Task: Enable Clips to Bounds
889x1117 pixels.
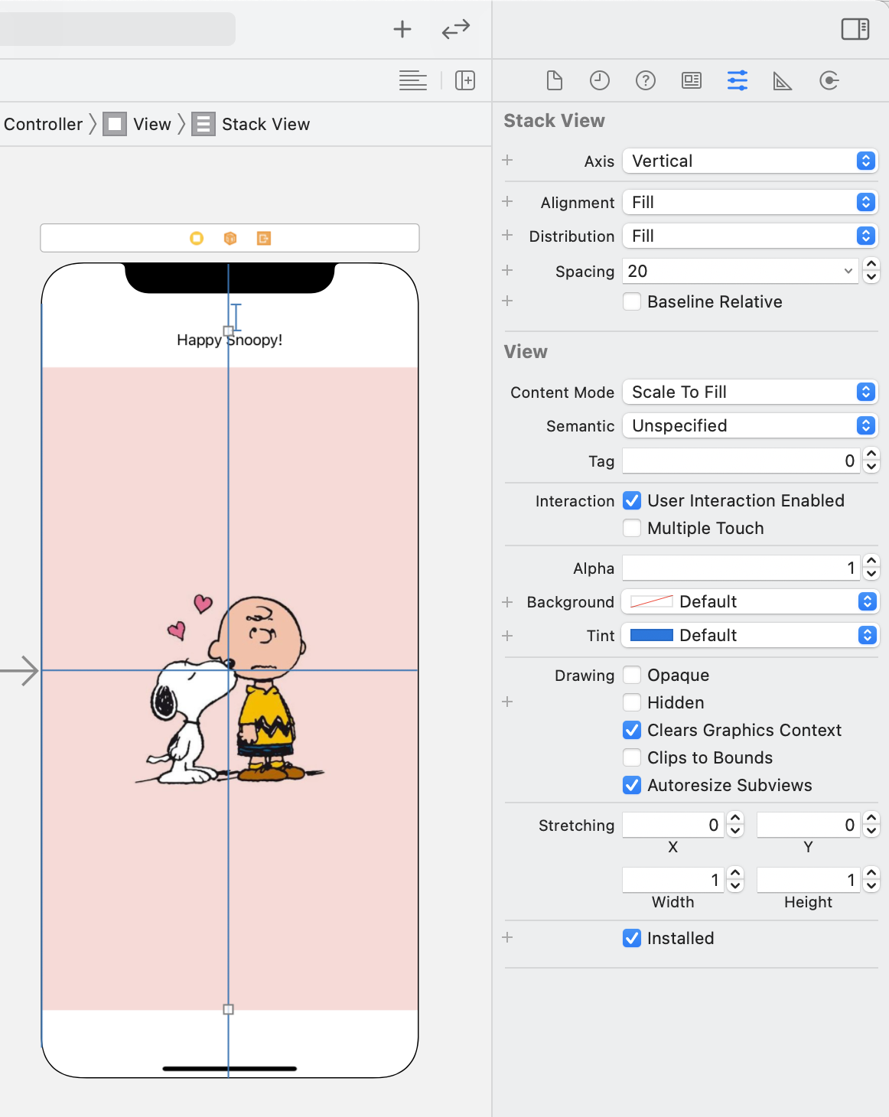Action: pyautogui.click(x=632, y=757)
